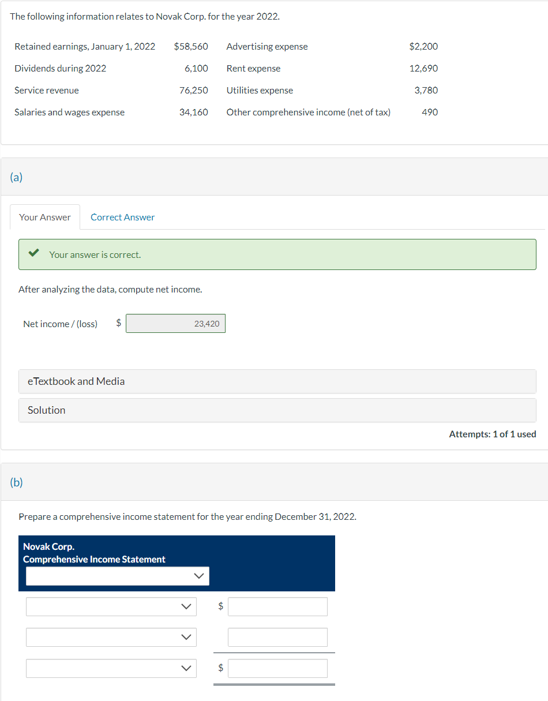
Task: Click the first amount input field
Action: [x=277, y=606]
